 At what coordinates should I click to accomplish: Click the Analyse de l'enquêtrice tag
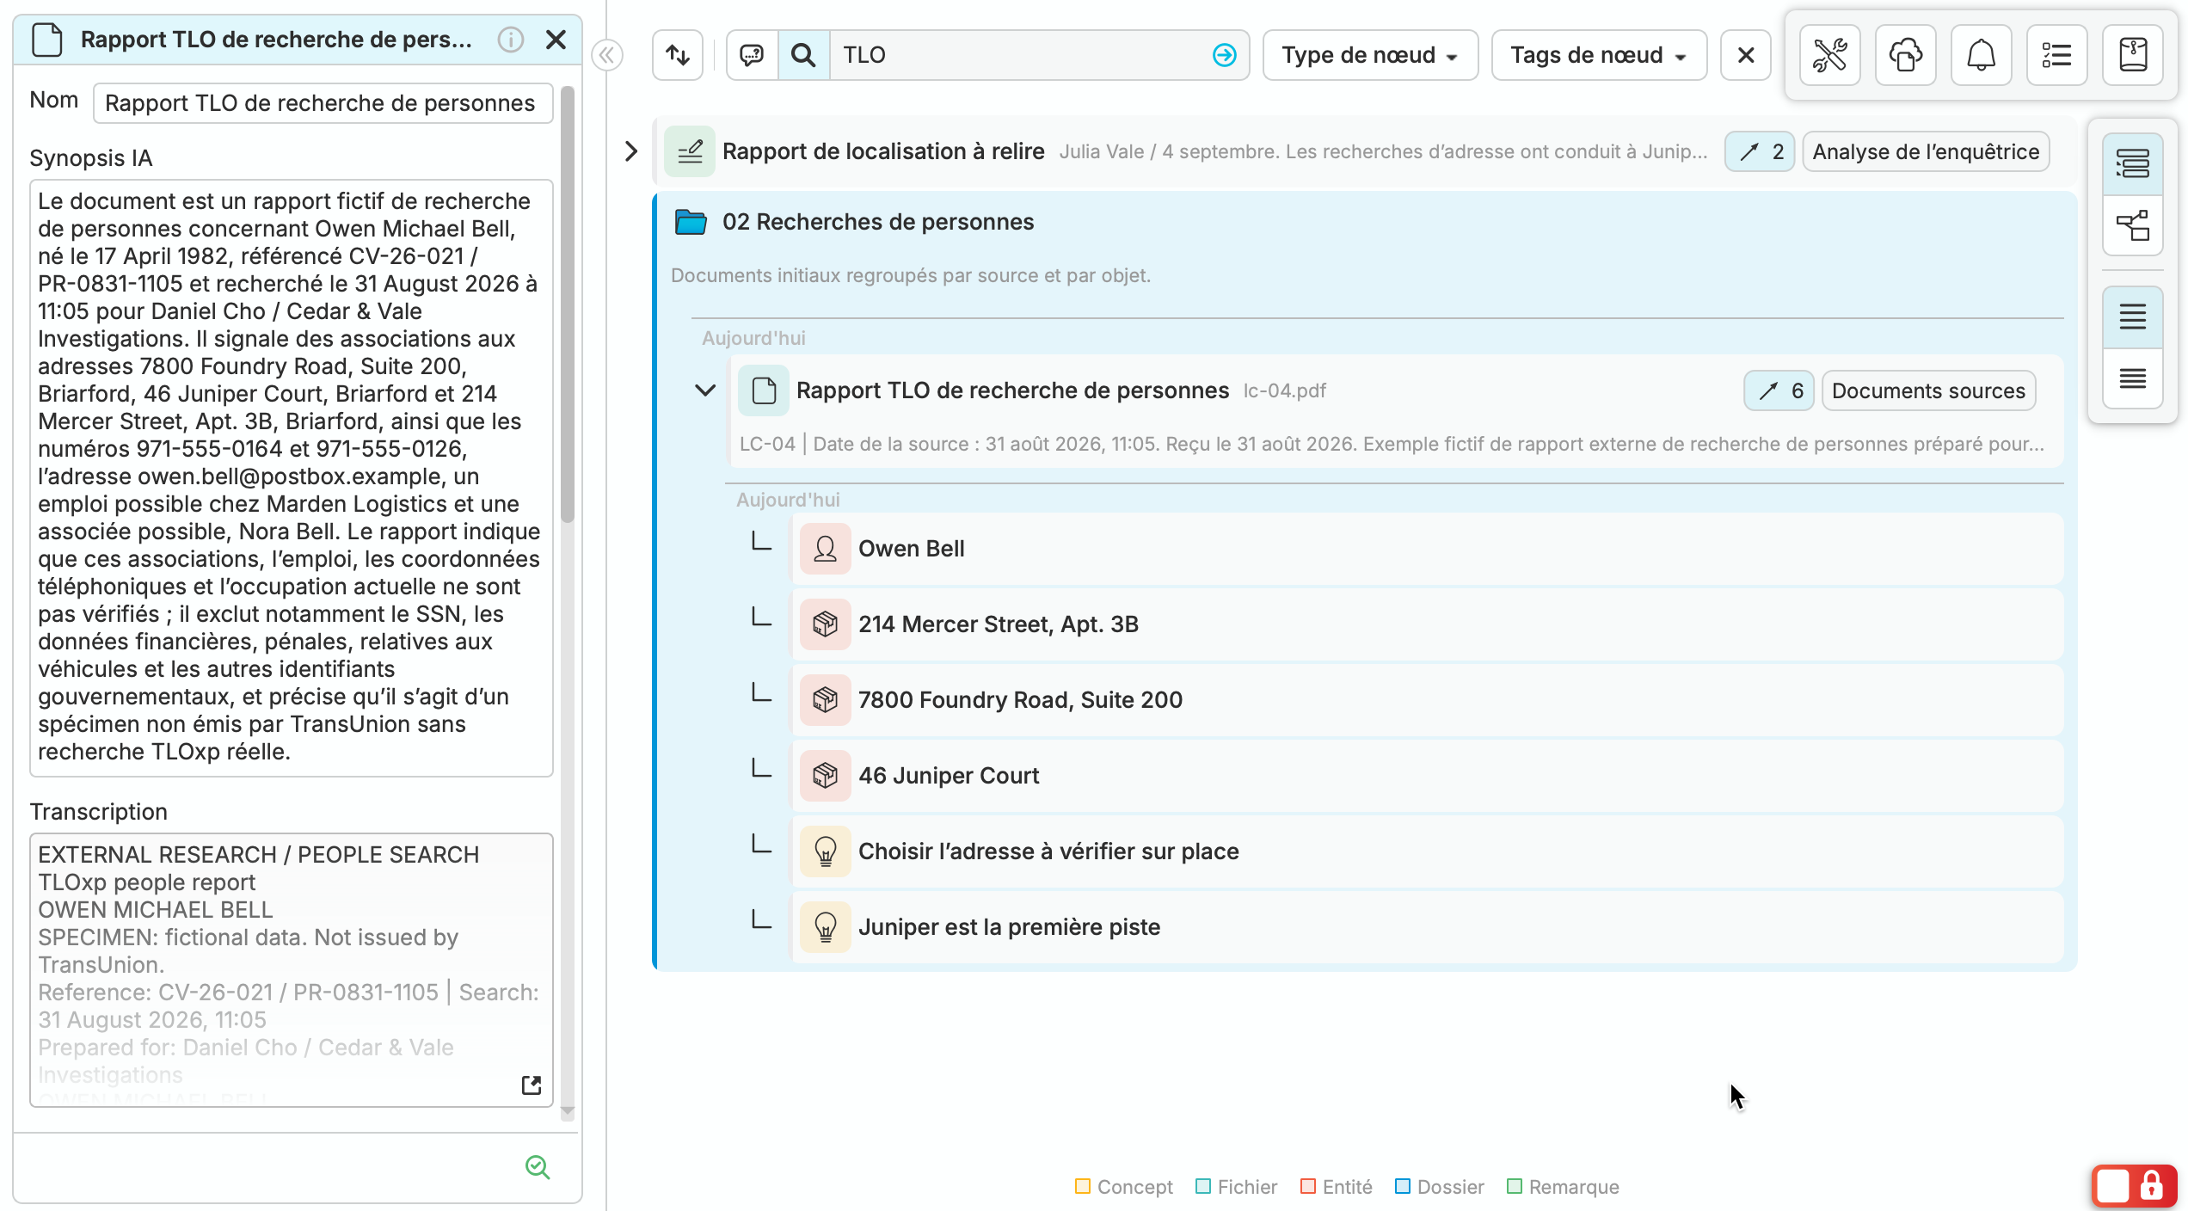(1926, 151)
